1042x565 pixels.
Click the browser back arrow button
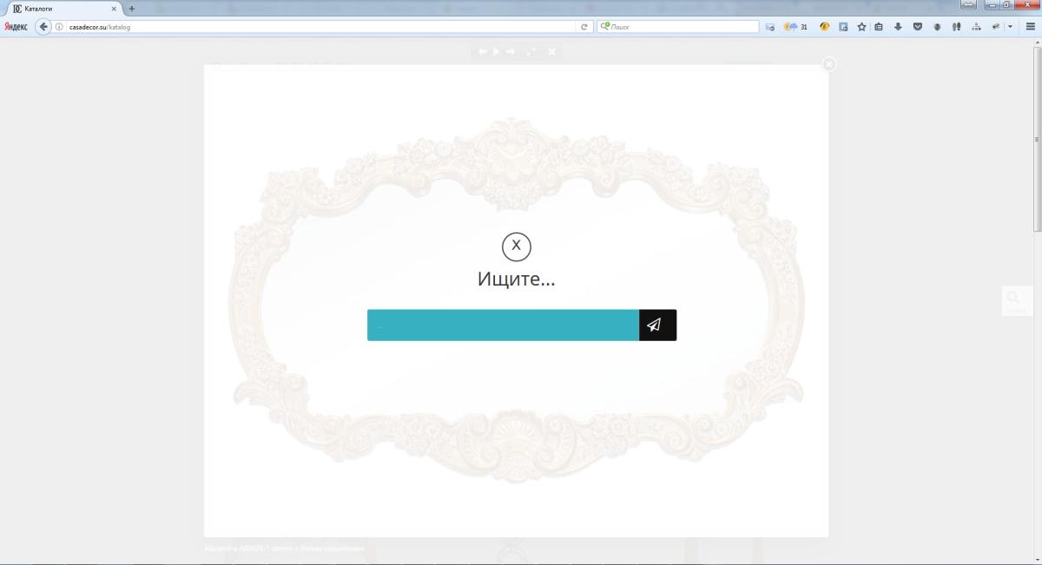[43, 27]
